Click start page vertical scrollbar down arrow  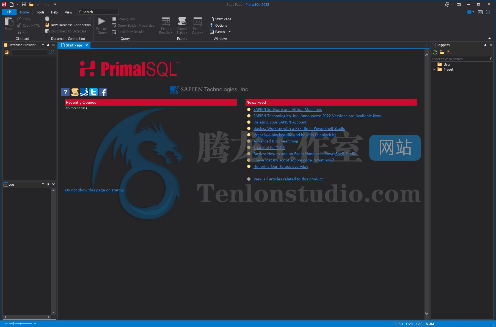point(427,314)
